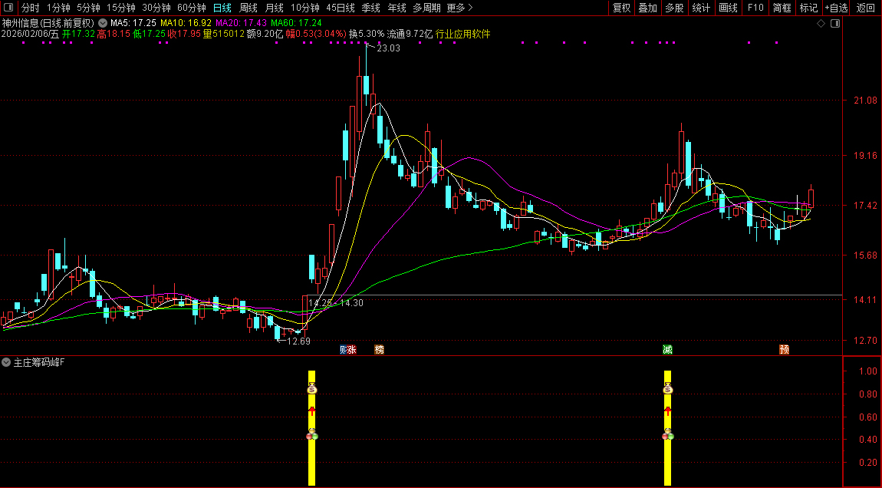Switch to 60分钟 period

click(192, 8)
